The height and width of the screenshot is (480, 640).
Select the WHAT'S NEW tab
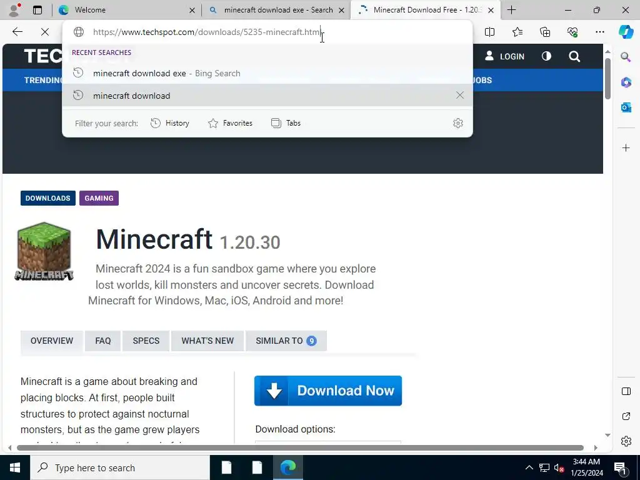207,341
